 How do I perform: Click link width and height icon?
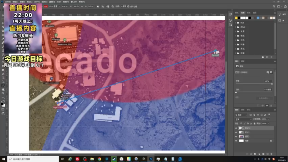click(82, 6)
